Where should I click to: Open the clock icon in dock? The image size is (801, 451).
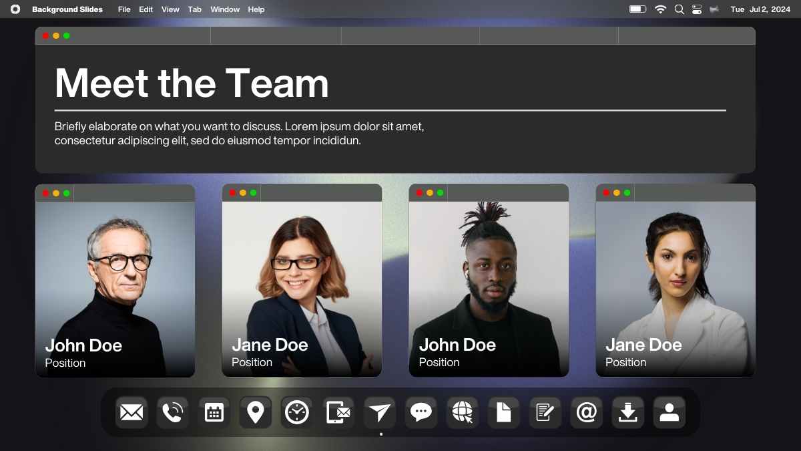tap(297, 412)
